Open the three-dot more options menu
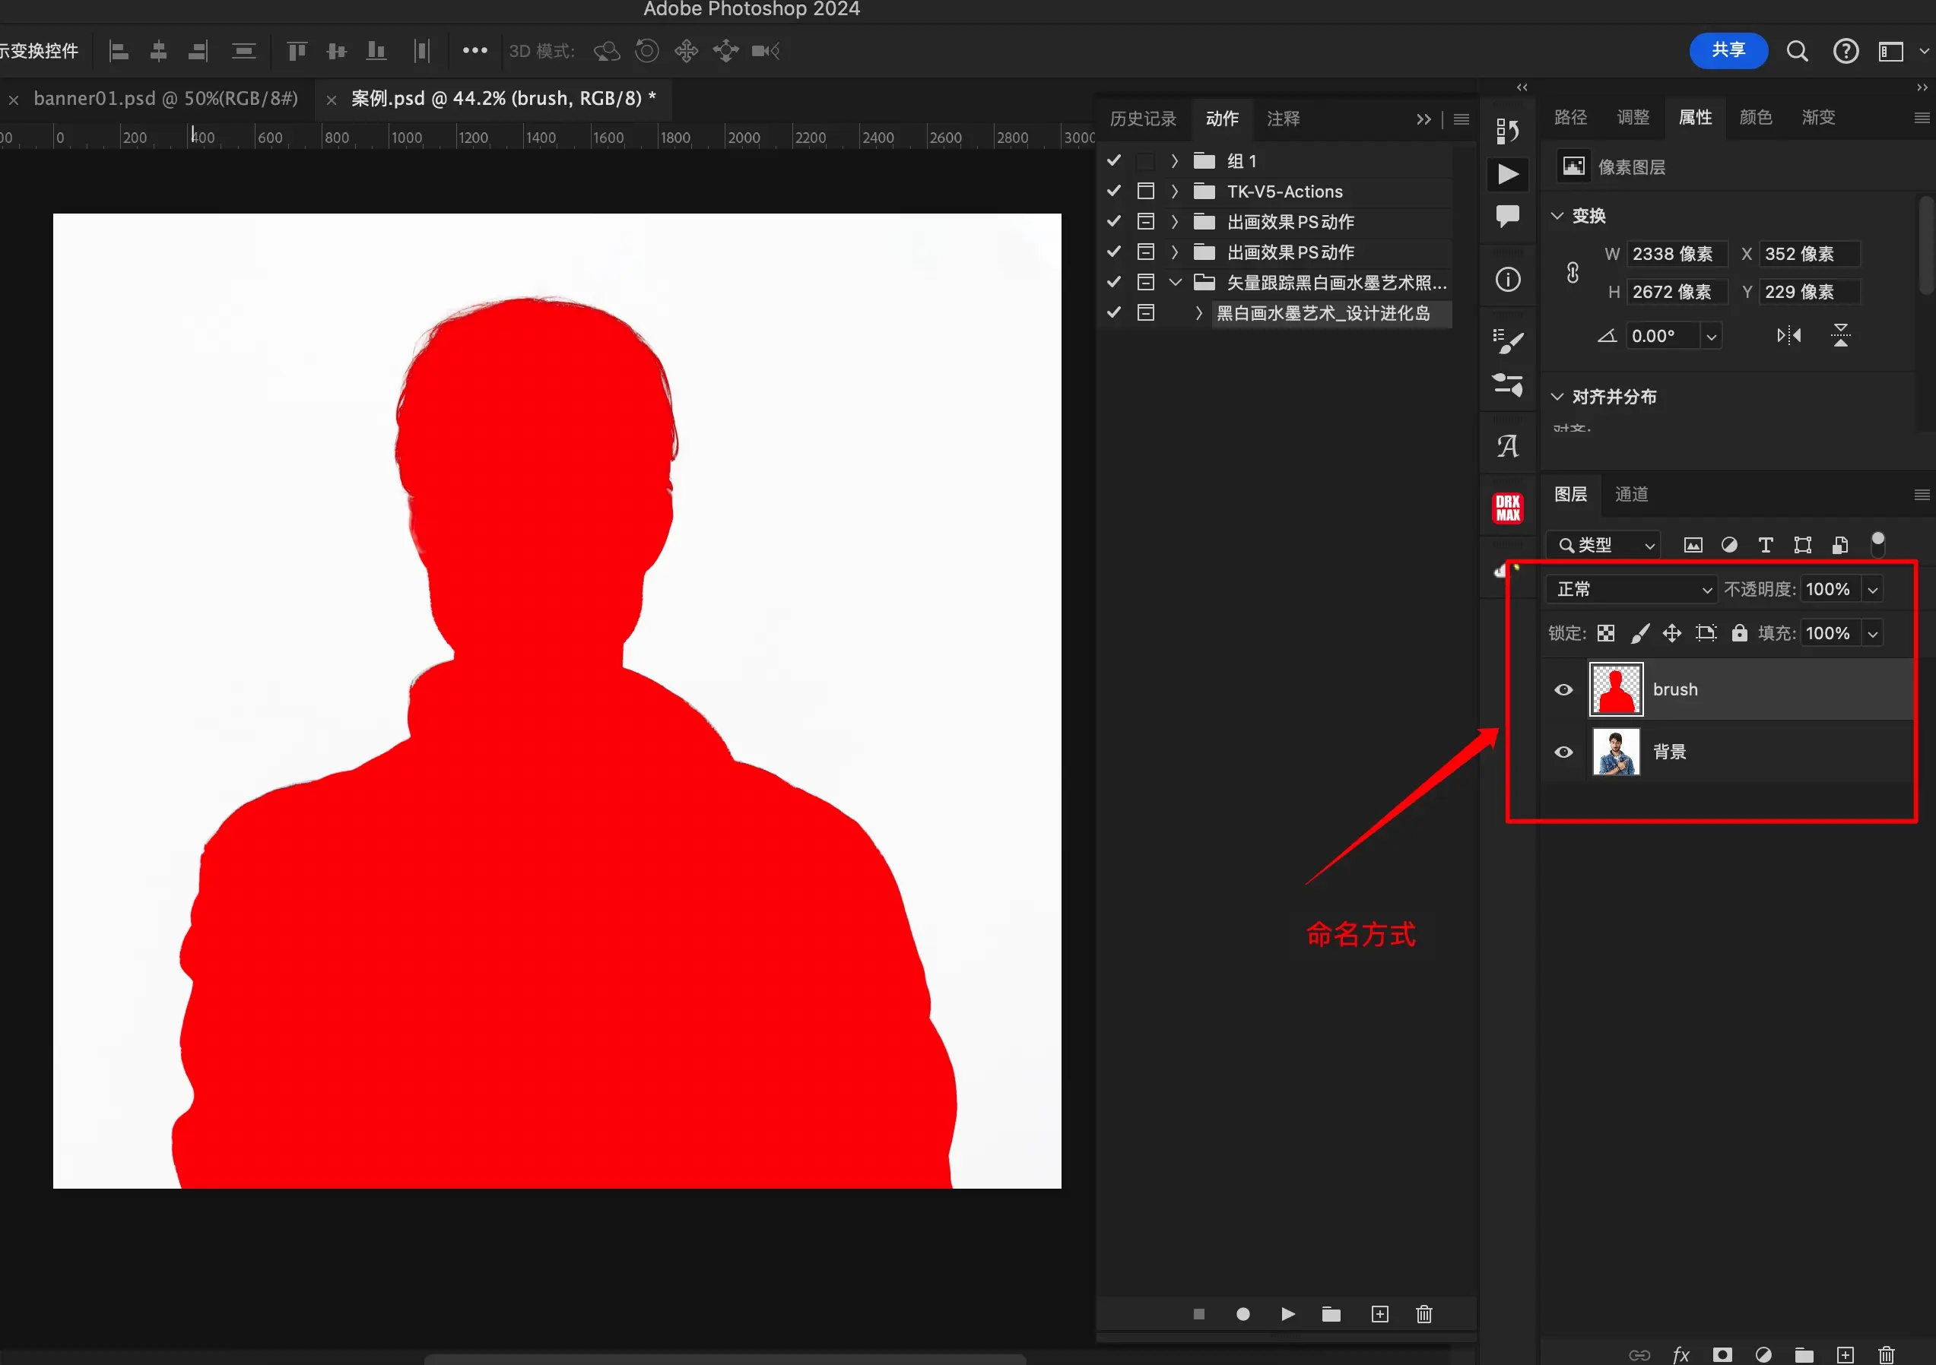This screenshot has height=1365, width=1936. coord(474,51)
